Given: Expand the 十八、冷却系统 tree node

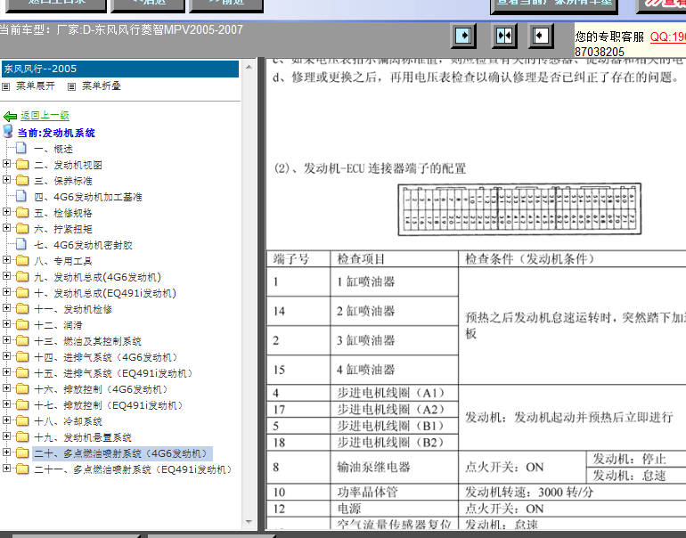Looking at the screenshot, I should [x=7, y=421].
